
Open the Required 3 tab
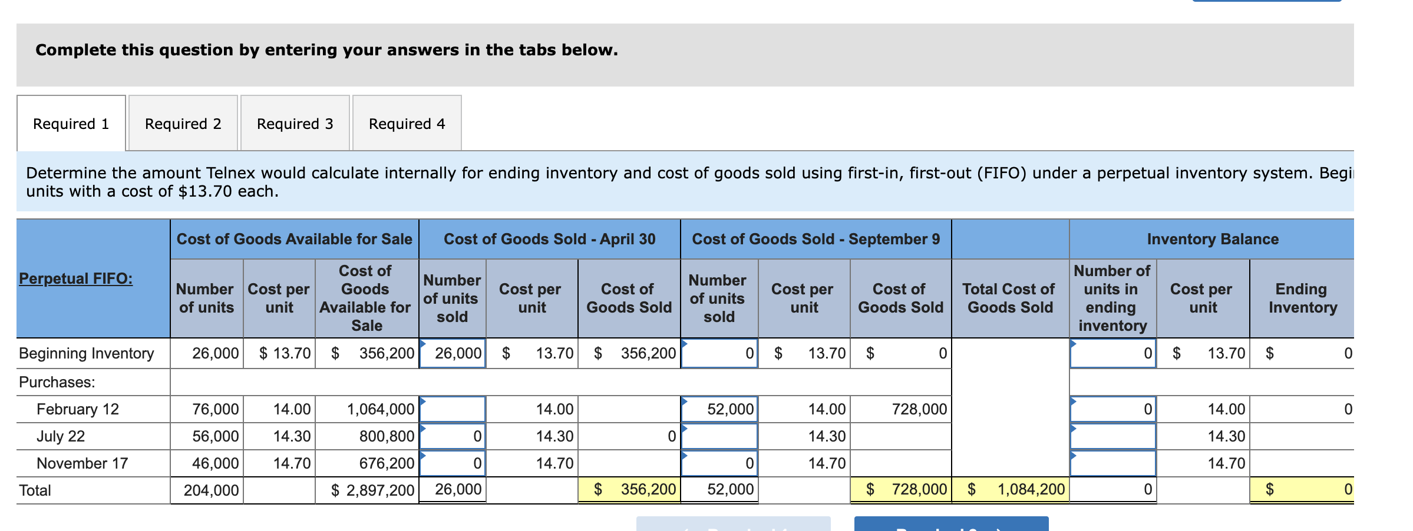(x=295, y=124)
